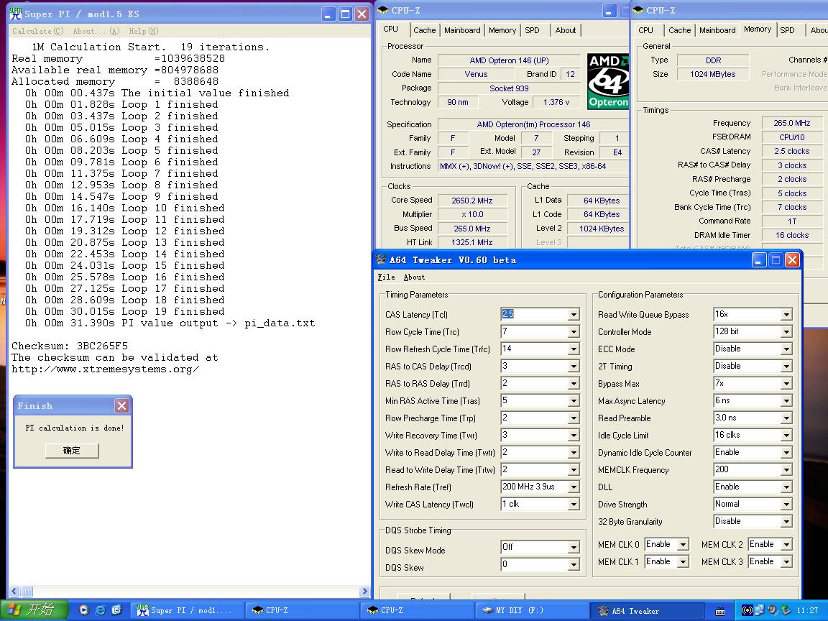Viewport: 828px width, 621px height.
Task: Open the MEMCLK Frequency dropdown
Action: coord(786,470)
